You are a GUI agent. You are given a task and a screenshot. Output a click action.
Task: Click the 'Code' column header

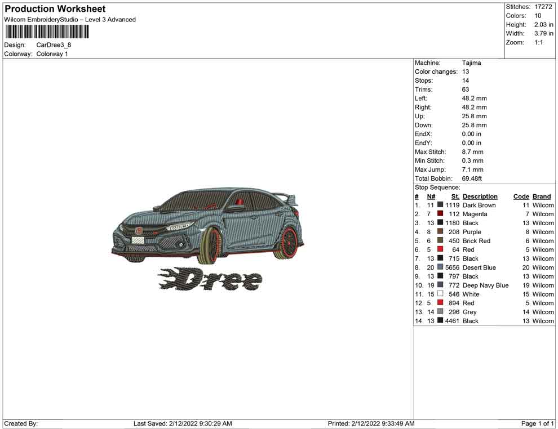coord(521,196)
